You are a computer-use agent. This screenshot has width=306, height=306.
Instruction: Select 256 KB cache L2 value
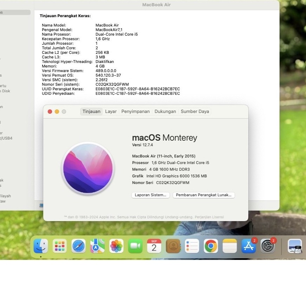(x=102, y=52)
